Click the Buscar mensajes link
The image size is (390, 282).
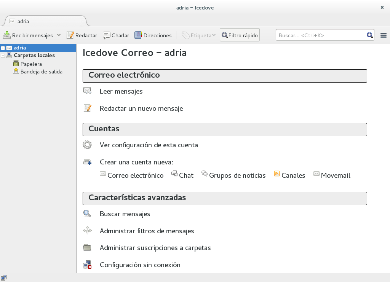pyautogui.click(x=125, y=213)
